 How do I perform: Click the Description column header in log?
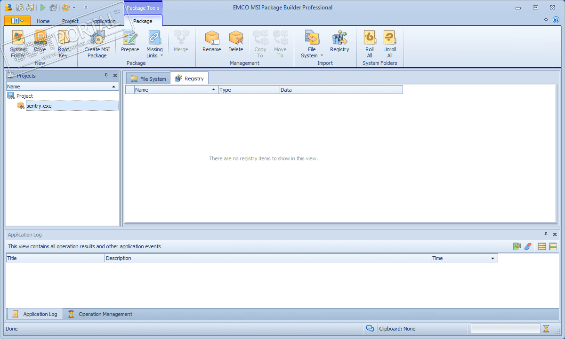coord(268,258)
